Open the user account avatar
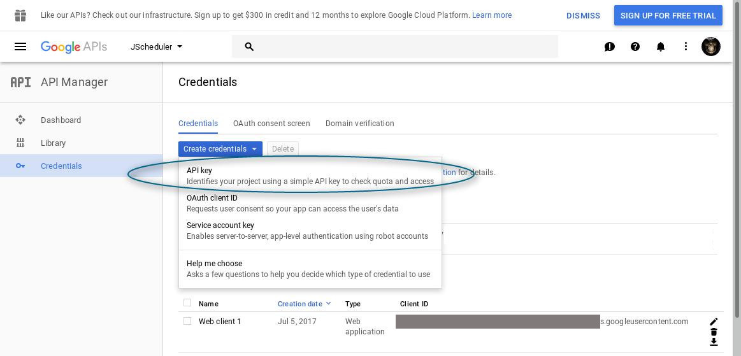Screen dimensions: 741x356 [711, 46]
